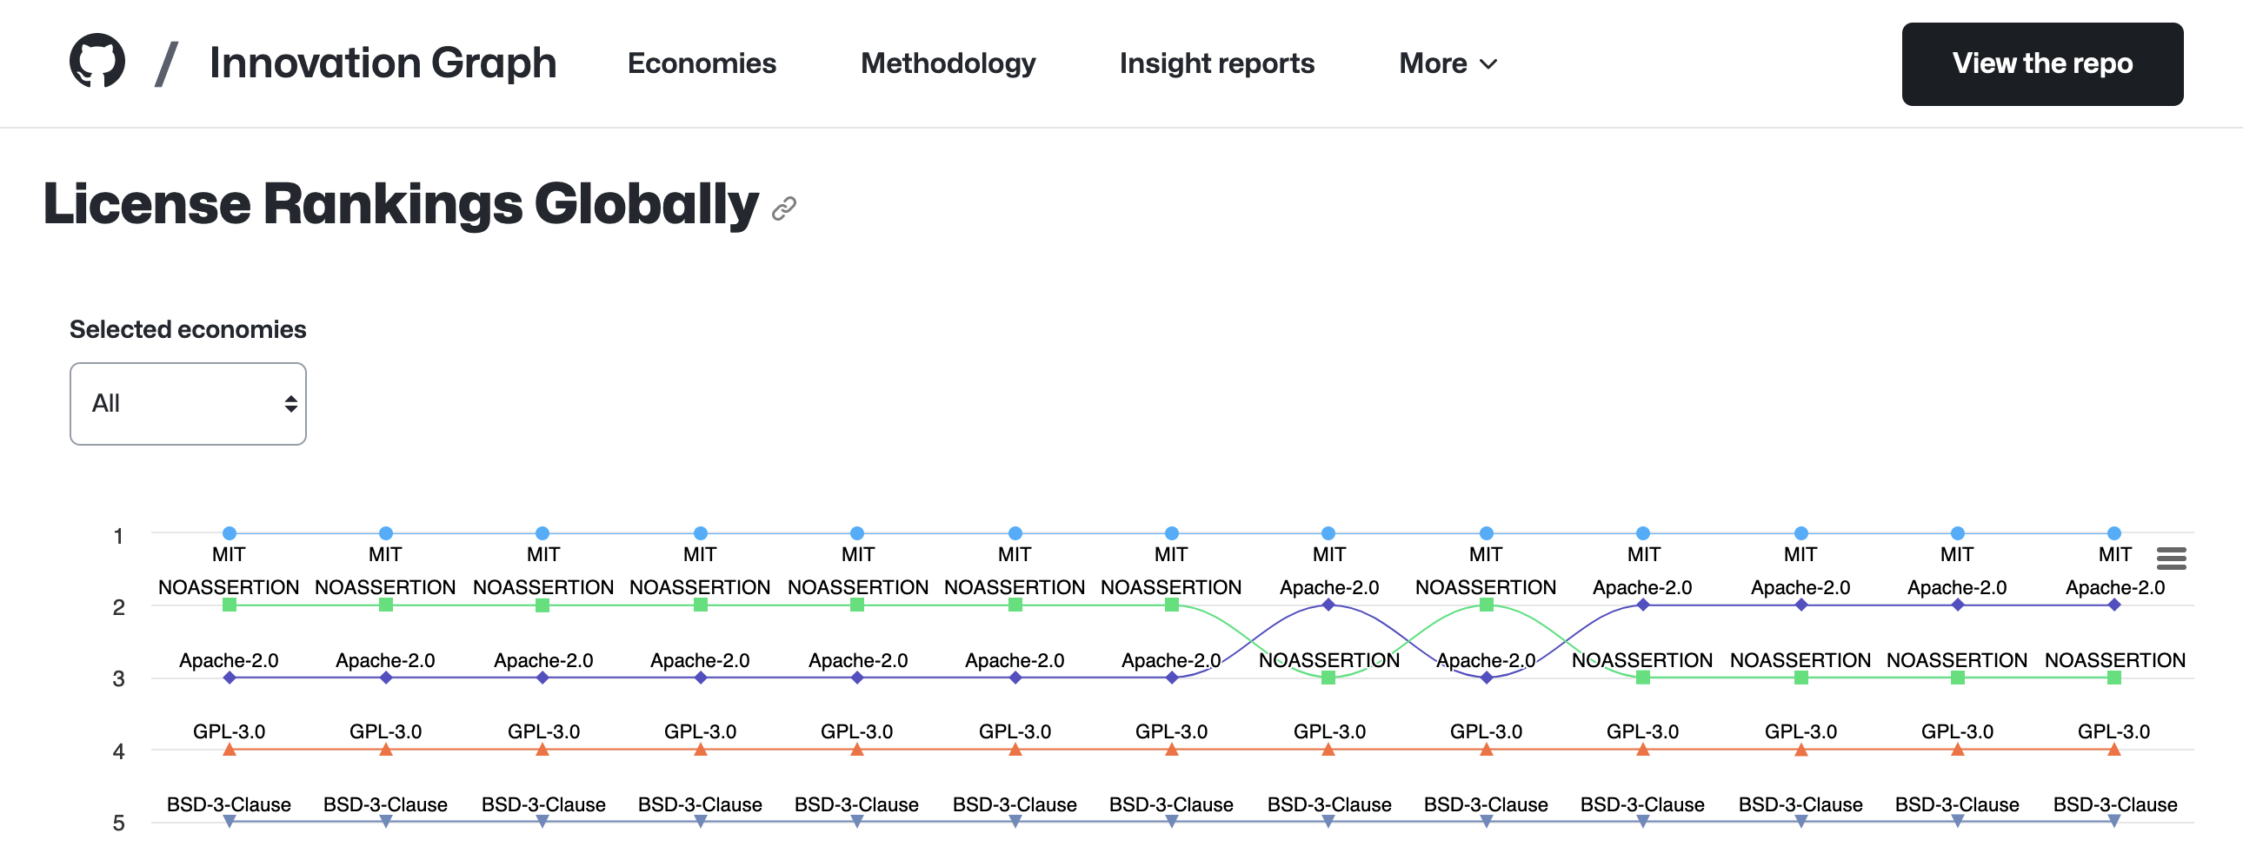2243x853 pixels.
Task: Click the last MIT data point circle
Action: (x=2113, y=532)
